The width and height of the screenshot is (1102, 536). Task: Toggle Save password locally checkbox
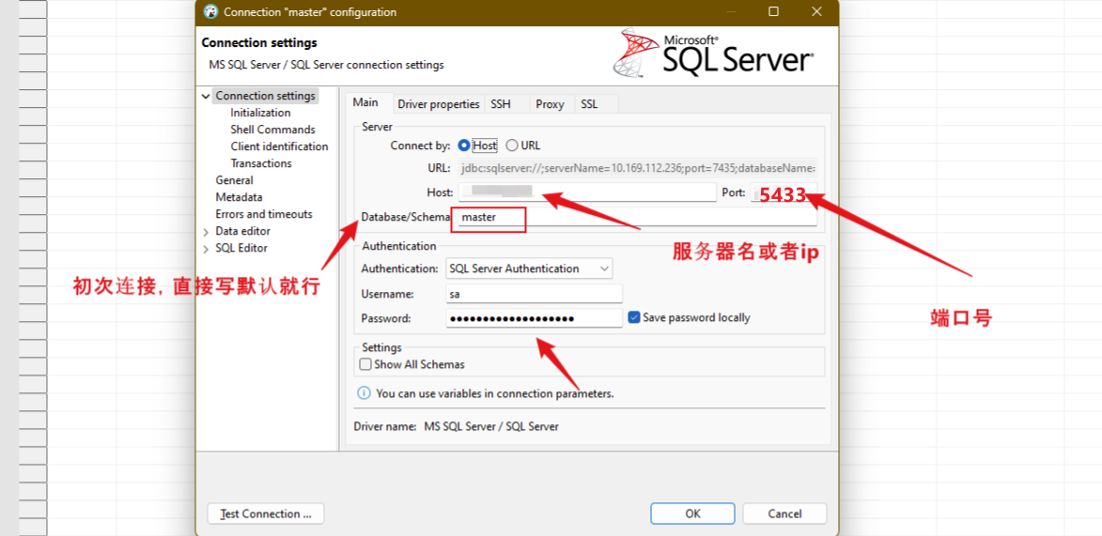634,317
